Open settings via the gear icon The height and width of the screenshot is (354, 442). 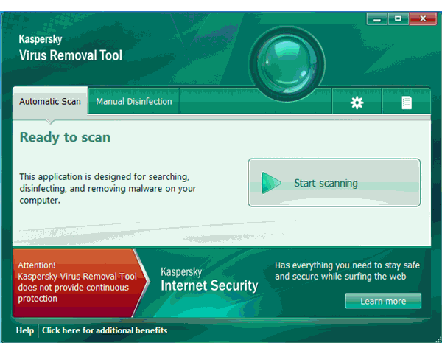[357, 103]
